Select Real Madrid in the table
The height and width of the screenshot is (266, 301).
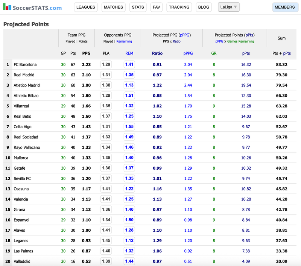(x=24, y=75)
